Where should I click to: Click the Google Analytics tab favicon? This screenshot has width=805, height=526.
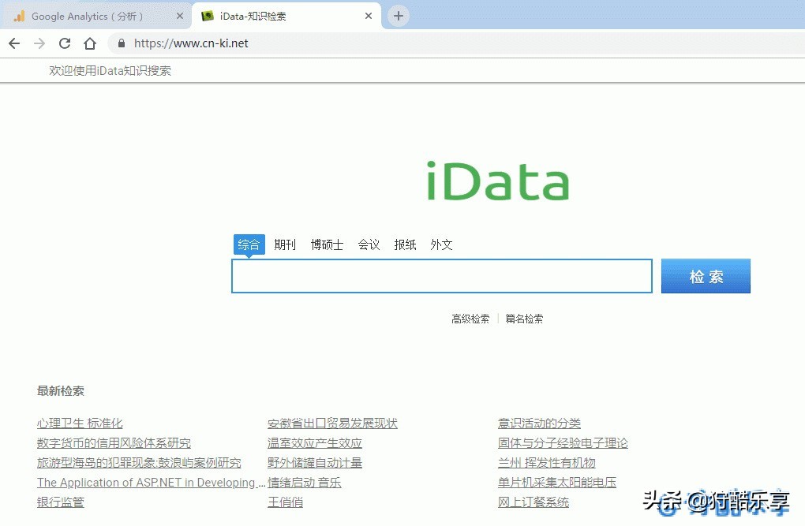coord(20,16)
